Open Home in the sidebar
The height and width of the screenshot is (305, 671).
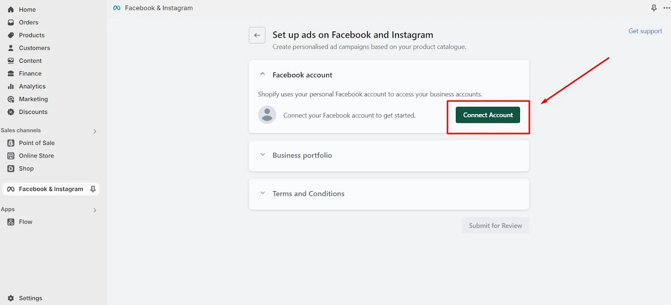pyautogui.click(x=27, y=10)
